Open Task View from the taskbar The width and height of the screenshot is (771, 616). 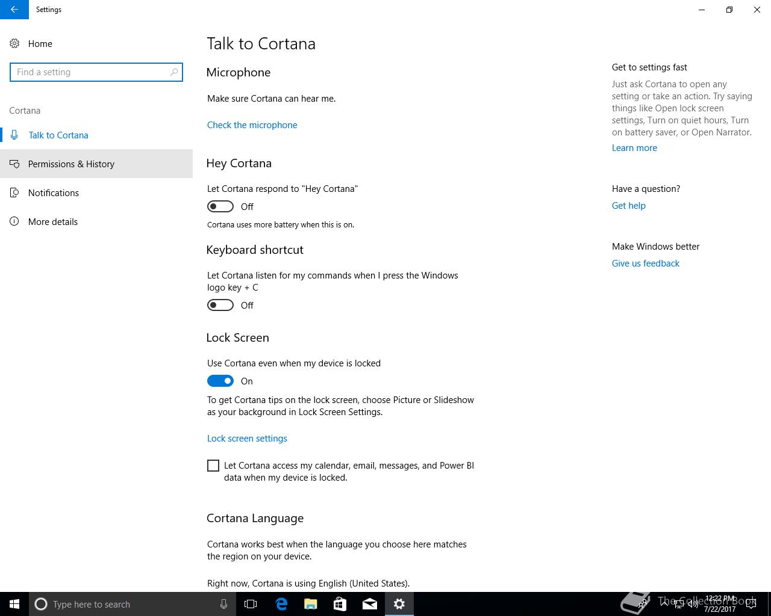(x=251, y=604)
